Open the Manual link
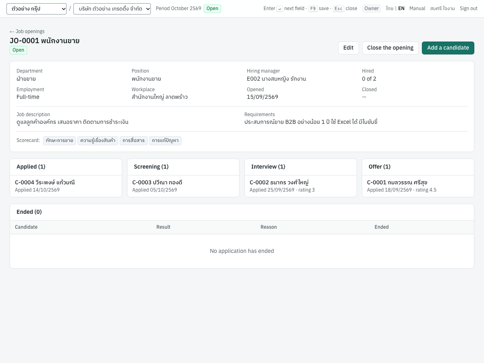The width and height of the screenshot is (484, 363). 417,8
